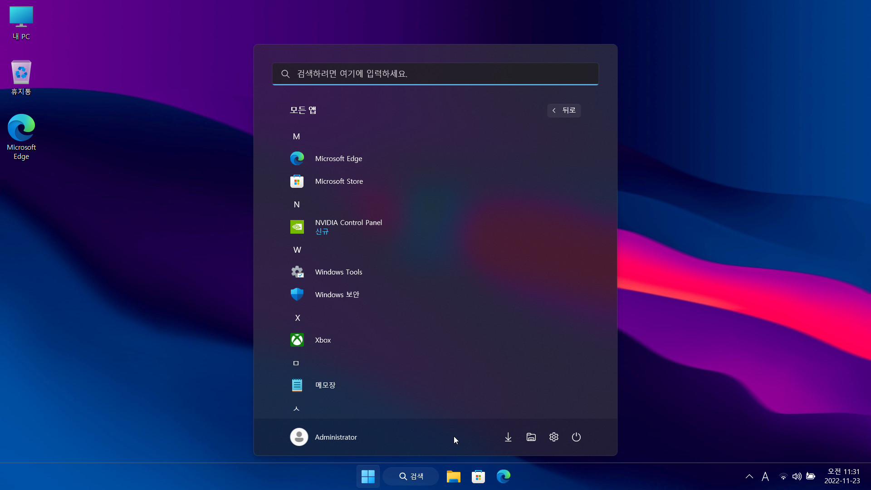Click the X letter header

[298, 318]
